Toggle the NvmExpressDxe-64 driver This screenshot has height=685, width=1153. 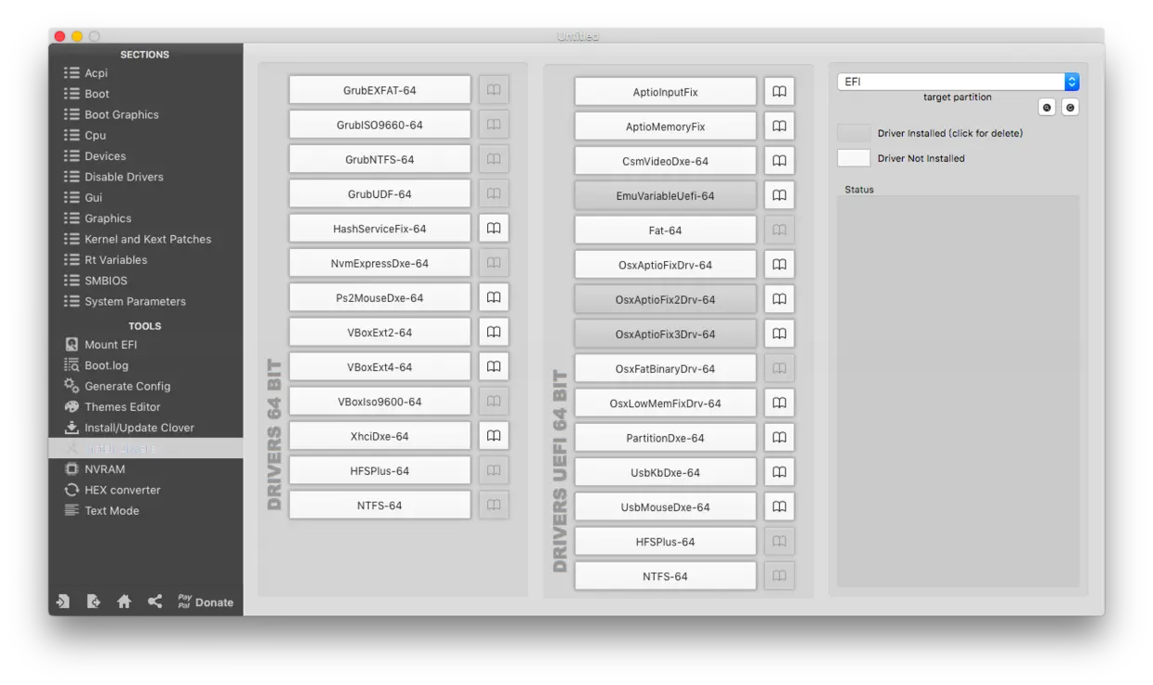pos(379,263)
